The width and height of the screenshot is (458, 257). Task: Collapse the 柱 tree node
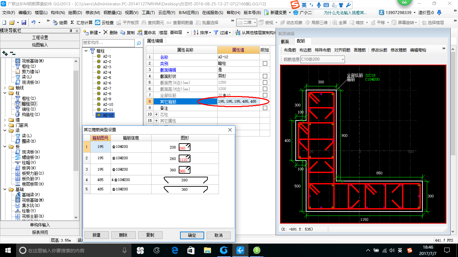pyautogui.click(x=5, y=93)
